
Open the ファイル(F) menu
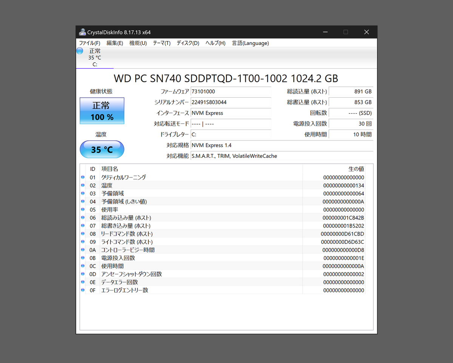pyautogui.click(x=89, y=43)
